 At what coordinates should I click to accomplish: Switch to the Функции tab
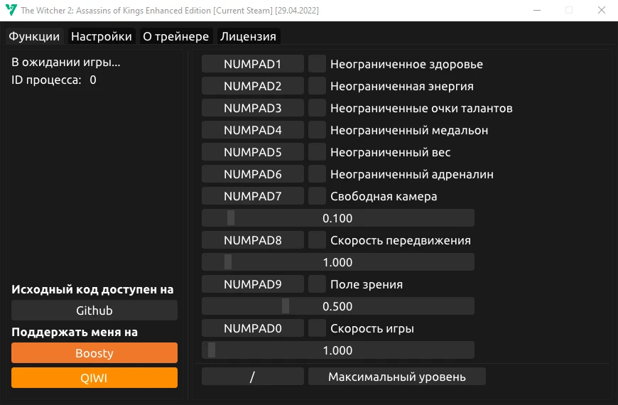tap(34, 36)
